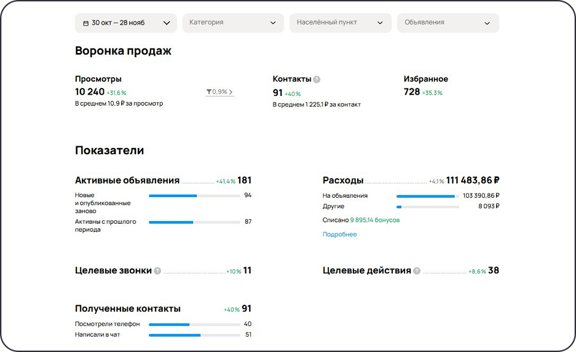The image size is (576, 352).
Task: Click the Написали в чат progress bar
Action: (x=194, y=335)
